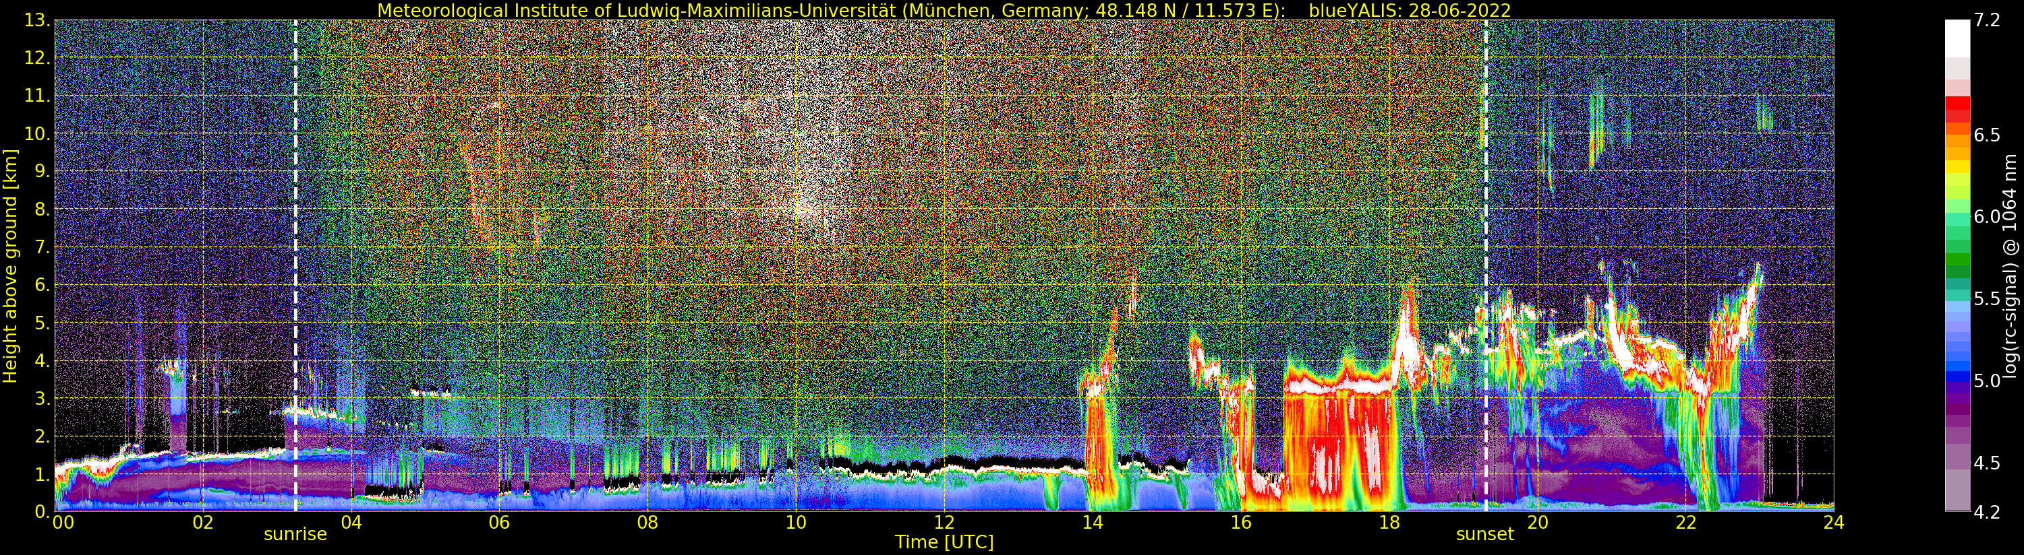Click the "5." height tick label
Screen dimensions: 2024x555
(42, 323)
